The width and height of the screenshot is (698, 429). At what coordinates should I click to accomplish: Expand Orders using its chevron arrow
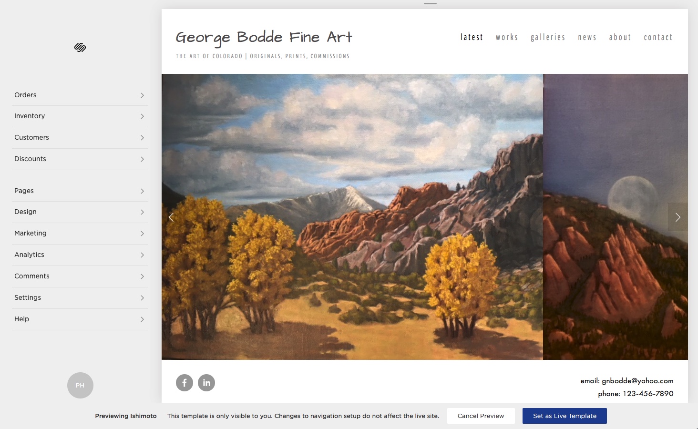pyautogui.click(x=142, y=95)
